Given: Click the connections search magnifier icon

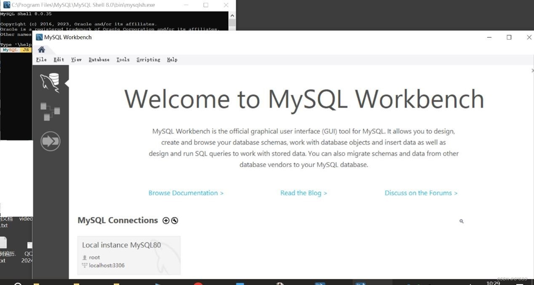Looking at the screenshot, I should [x=461, y=221].
